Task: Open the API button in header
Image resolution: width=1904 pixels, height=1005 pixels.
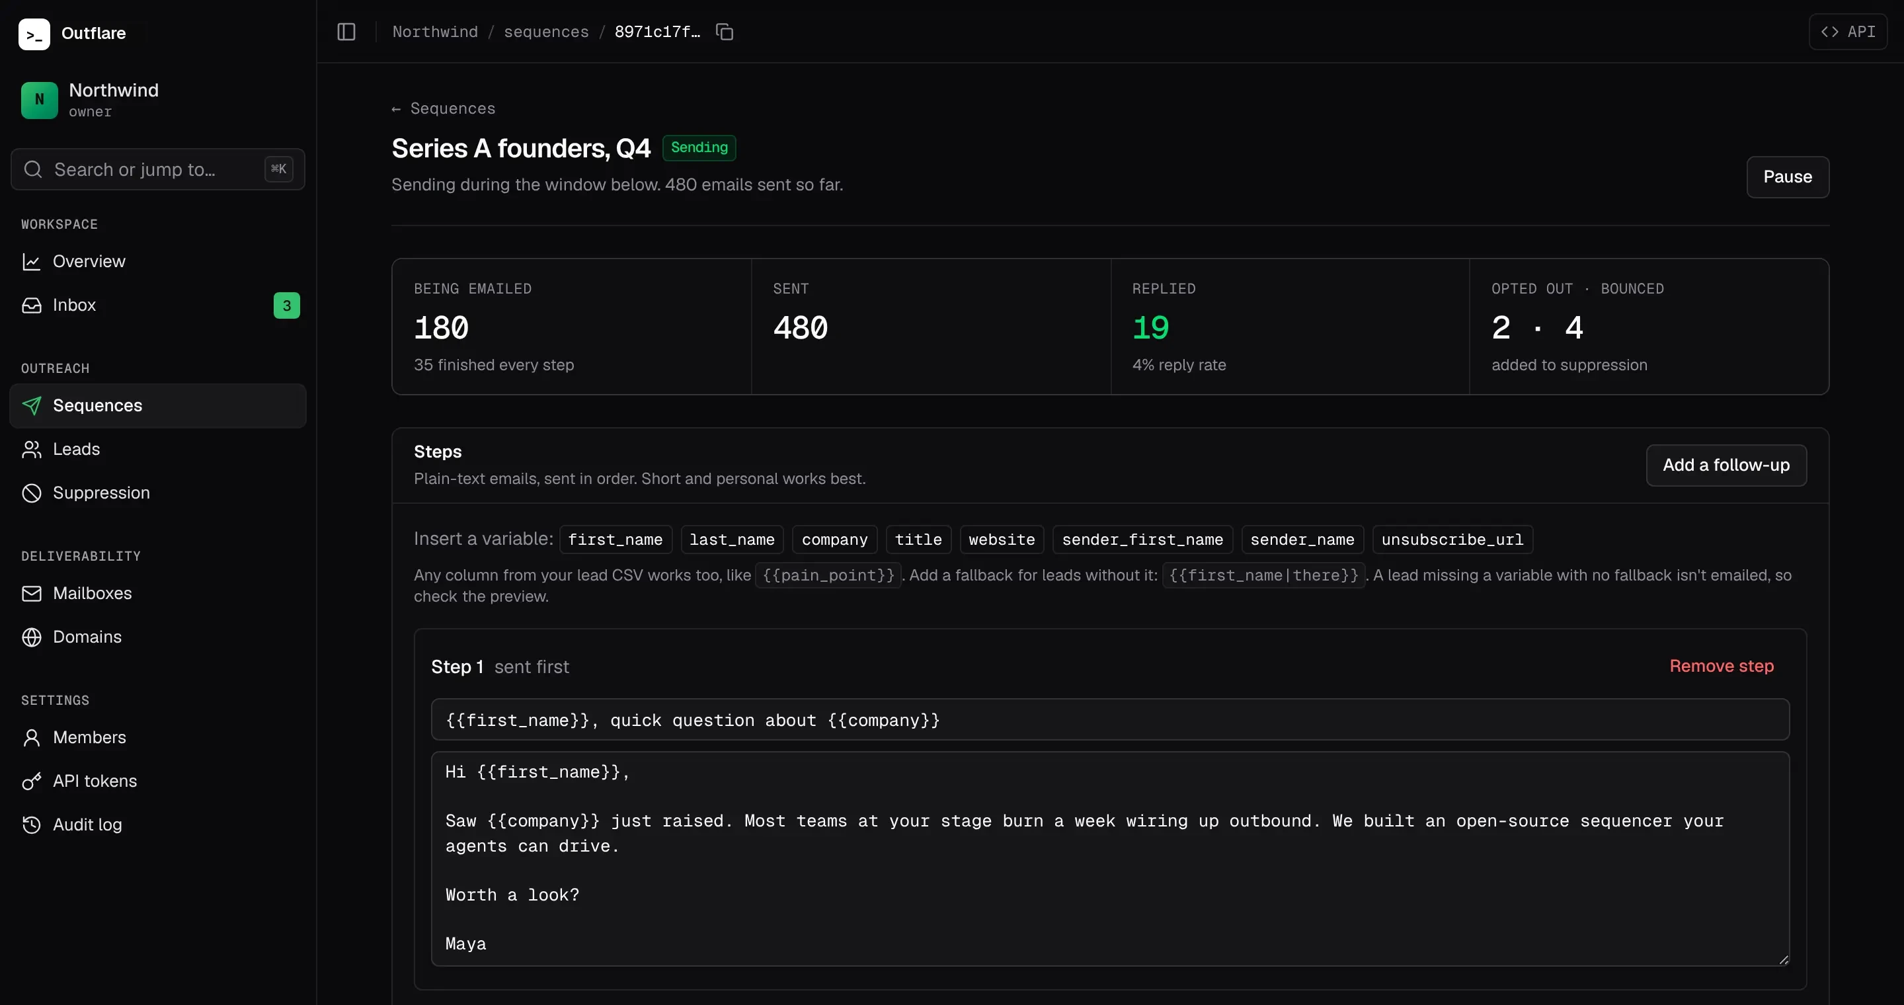Action: tap(1847, 32)
